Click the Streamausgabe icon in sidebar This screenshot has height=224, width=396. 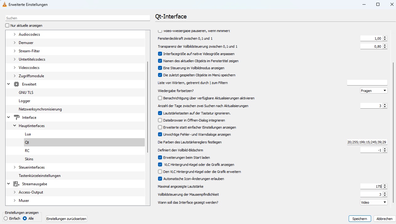tap(16, 184)
